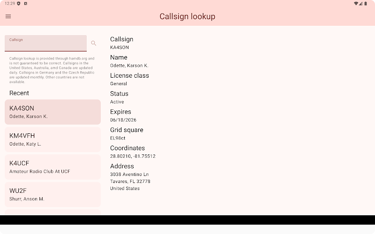Screen dimensions: 375x234
Task: Click the coordinates 28.80210, -81.75512
Action: (133, 156)
